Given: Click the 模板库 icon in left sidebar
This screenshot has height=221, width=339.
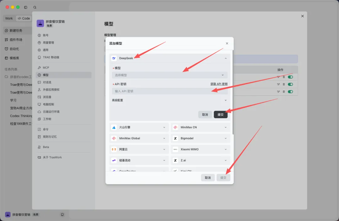Looking at the screenshot, I should click(x=7, y=58).
